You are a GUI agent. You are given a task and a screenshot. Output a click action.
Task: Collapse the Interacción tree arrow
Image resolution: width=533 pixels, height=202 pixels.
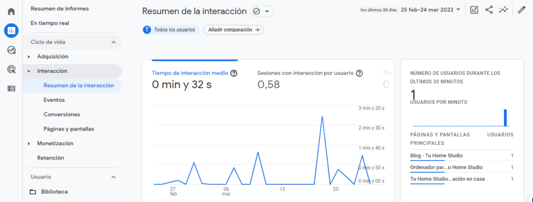pyautogui.click(x=29, y=71)
